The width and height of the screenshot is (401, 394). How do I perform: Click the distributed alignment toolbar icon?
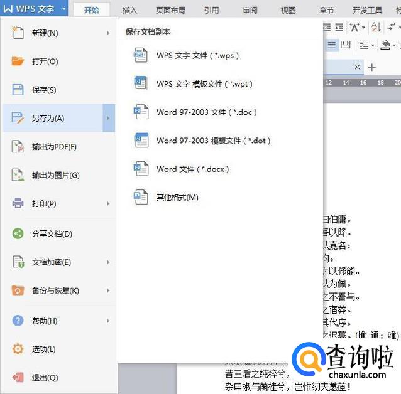click(346, 45)
